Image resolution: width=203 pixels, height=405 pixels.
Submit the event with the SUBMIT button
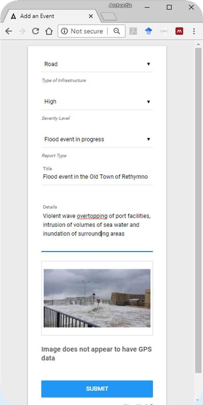coord(97,389)
